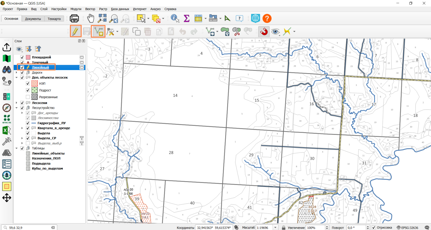Click the orange help question mark icon
The width and height of the screenshot is (431, 230).
[267, 18]
